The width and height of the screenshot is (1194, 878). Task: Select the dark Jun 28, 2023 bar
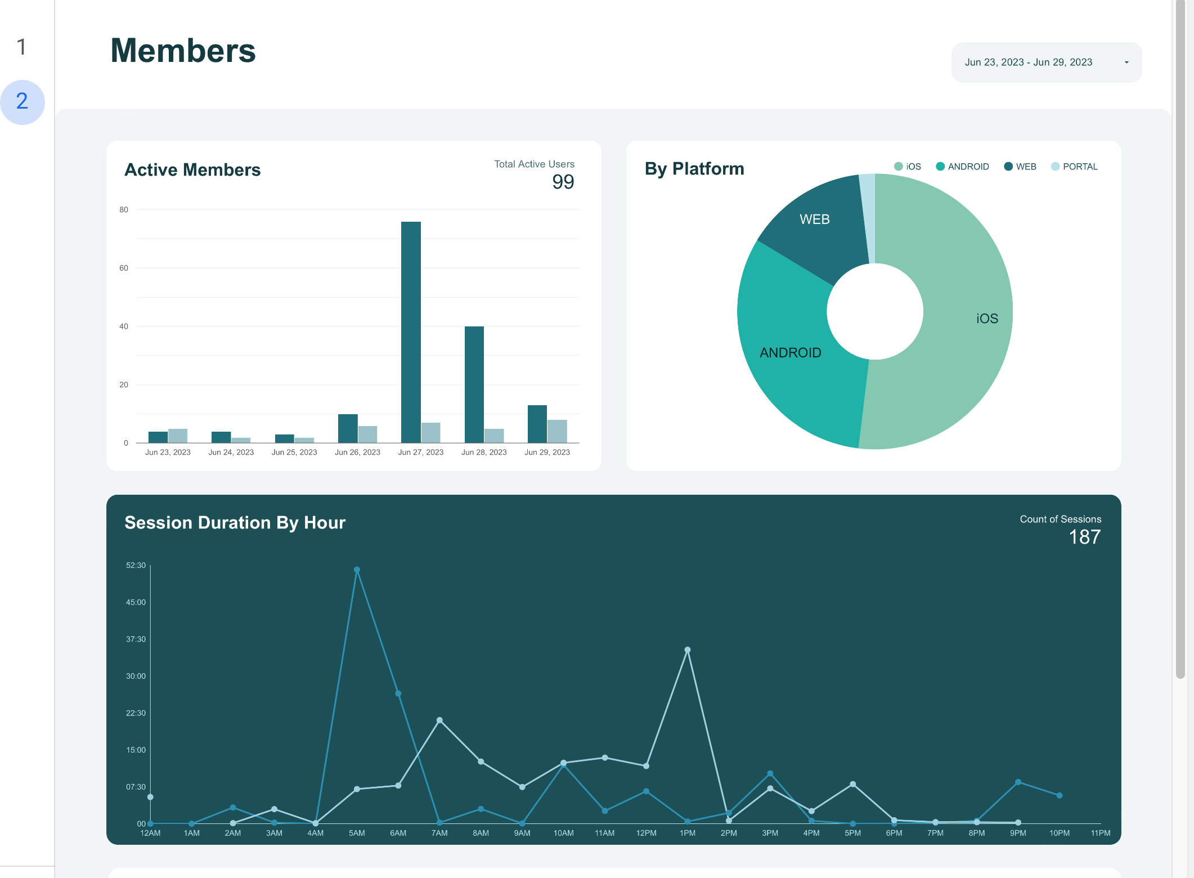pos(474,384)
